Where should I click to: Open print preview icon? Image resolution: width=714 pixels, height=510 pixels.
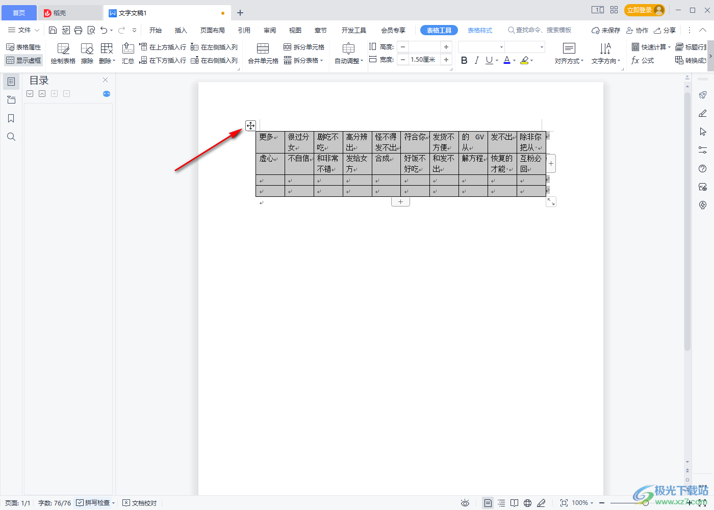(91, 30)
